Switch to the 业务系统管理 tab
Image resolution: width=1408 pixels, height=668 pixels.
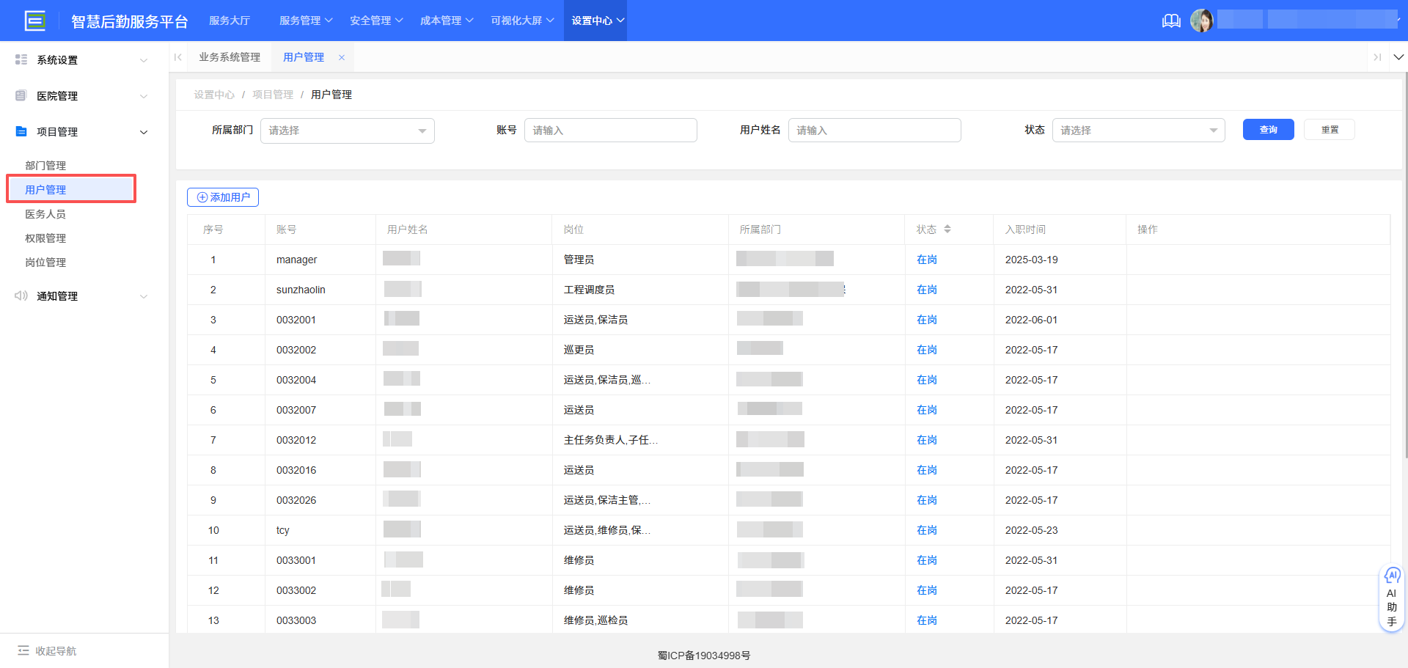(230, 57)
